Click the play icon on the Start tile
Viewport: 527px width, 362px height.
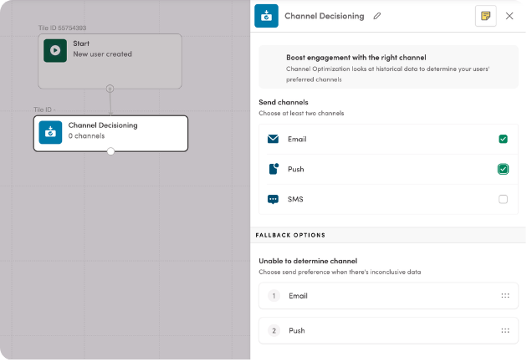click(55, 50)
